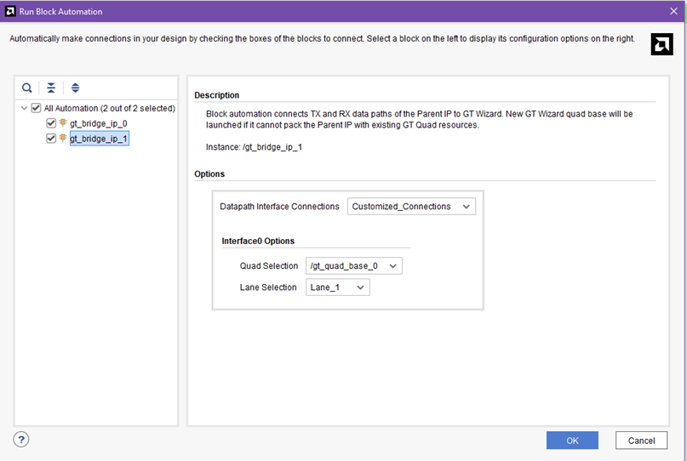Viewport: 687px width, 461px height.
Task: Open the Quad Selection dropdown
Action: (x=353, y=265)
